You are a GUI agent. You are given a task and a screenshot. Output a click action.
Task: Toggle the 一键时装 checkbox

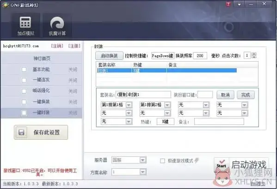click(x=24, y=113)
